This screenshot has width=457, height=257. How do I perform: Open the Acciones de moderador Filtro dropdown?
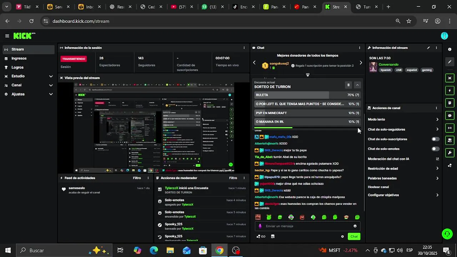233,178
